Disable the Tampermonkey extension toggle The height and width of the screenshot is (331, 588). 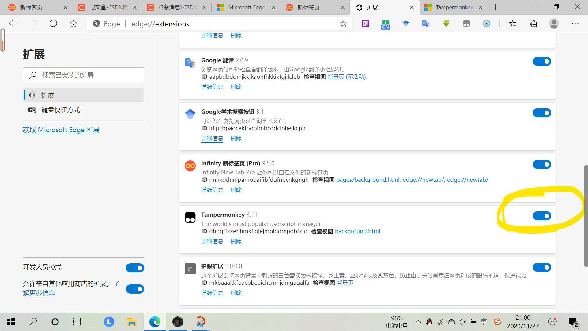pos(542,216)
